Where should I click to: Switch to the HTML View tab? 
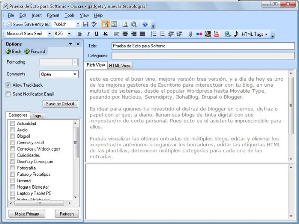click(120, 66)
